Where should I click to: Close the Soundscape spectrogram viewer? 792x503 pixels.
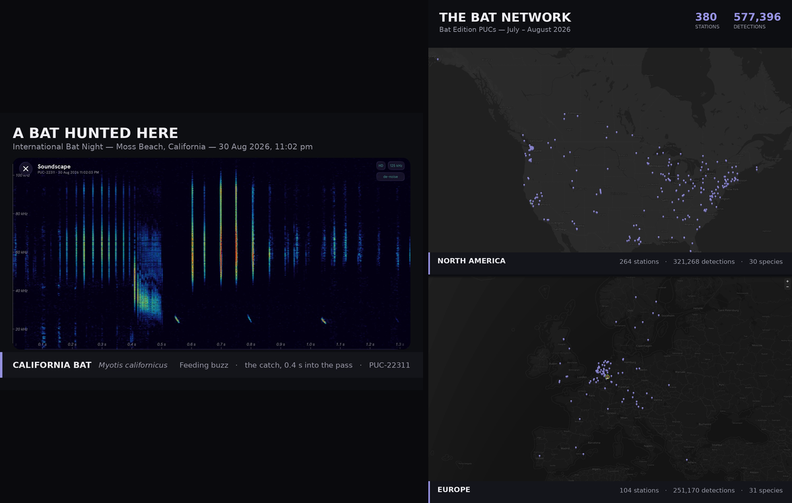click(x=26, y=169)
